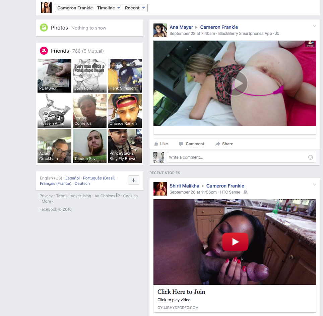Play Ana Mayer's posted video

coord(239,83)
